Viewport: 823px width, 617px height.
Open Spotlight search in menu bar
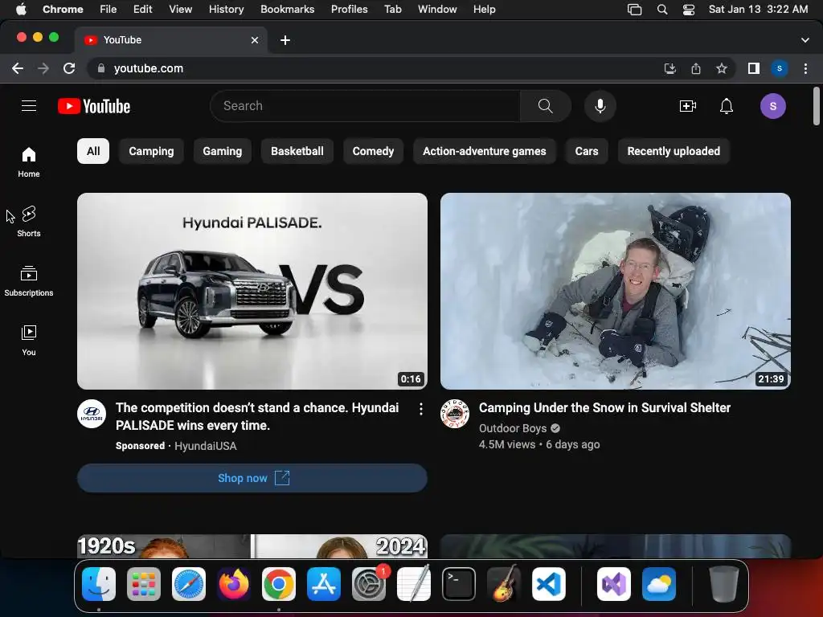pyautogui.click(x=662, y=10)
